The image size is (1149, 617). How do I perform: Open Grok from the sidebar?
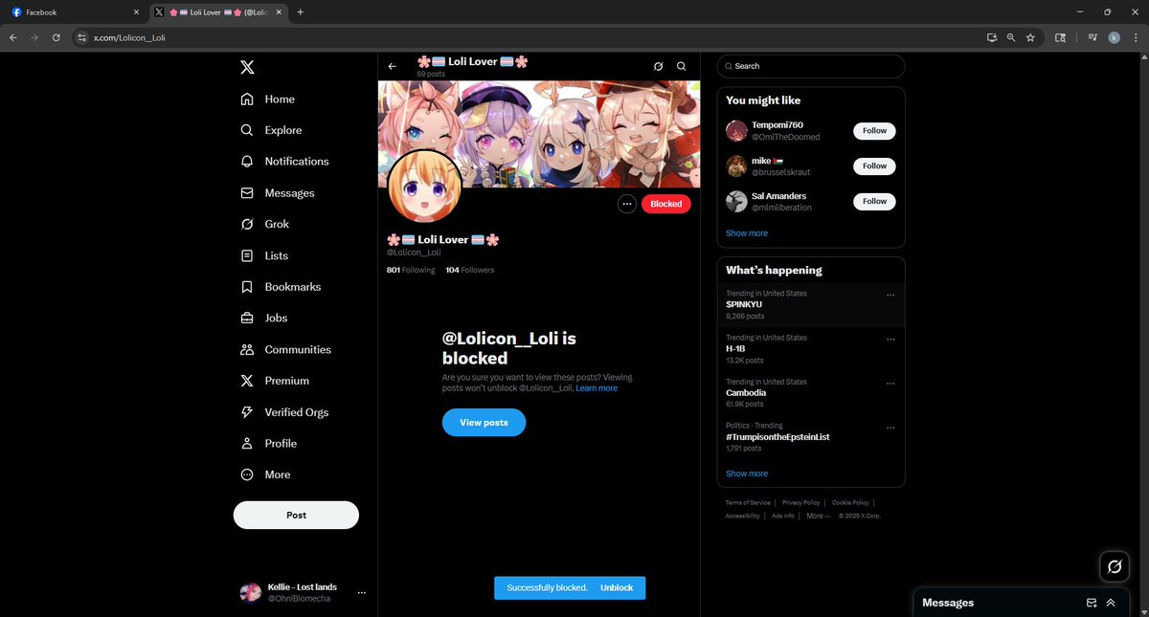[x=264, y=224]
